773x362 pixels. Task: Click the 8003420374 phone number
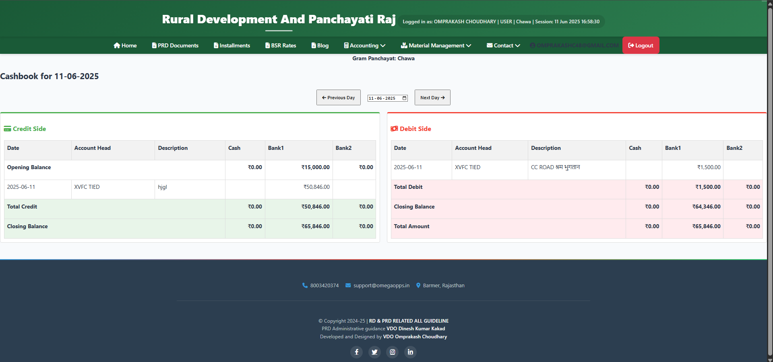click(x=324, y=286)
